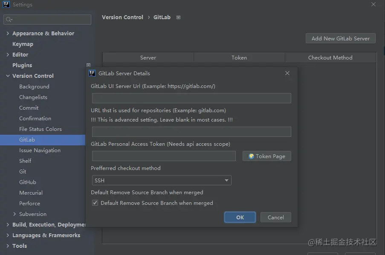Open the SSH preferred checkout method dropdown
The image size is (385, 255).
pos(162,180)
